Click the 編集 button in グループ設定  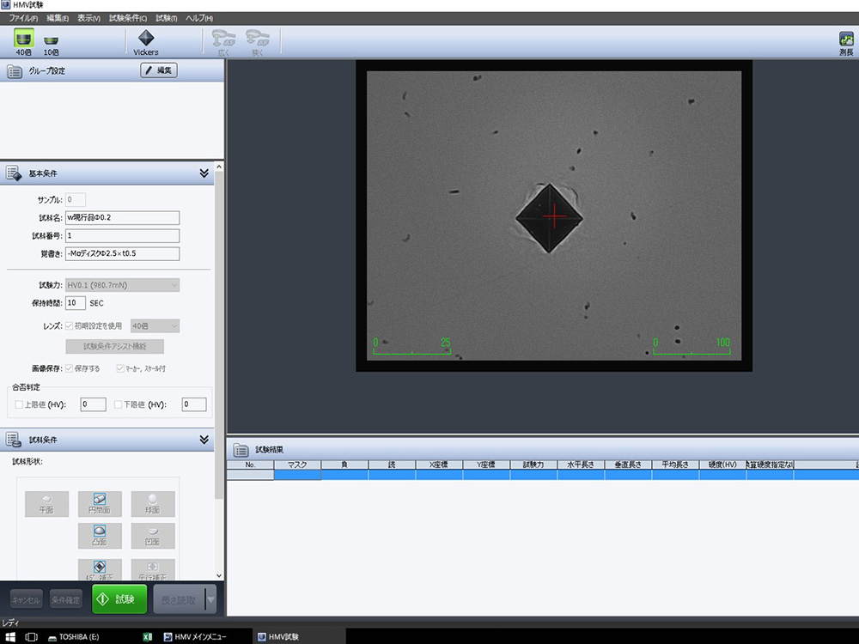pyautogui.click(x=159, y=70)
